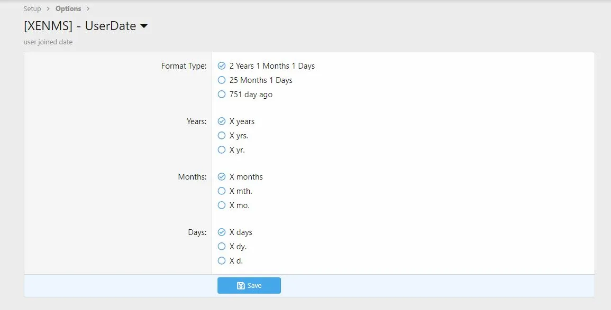Click the chevron after Options breadcrumb

pyautogui.click(x=88, y=8)
